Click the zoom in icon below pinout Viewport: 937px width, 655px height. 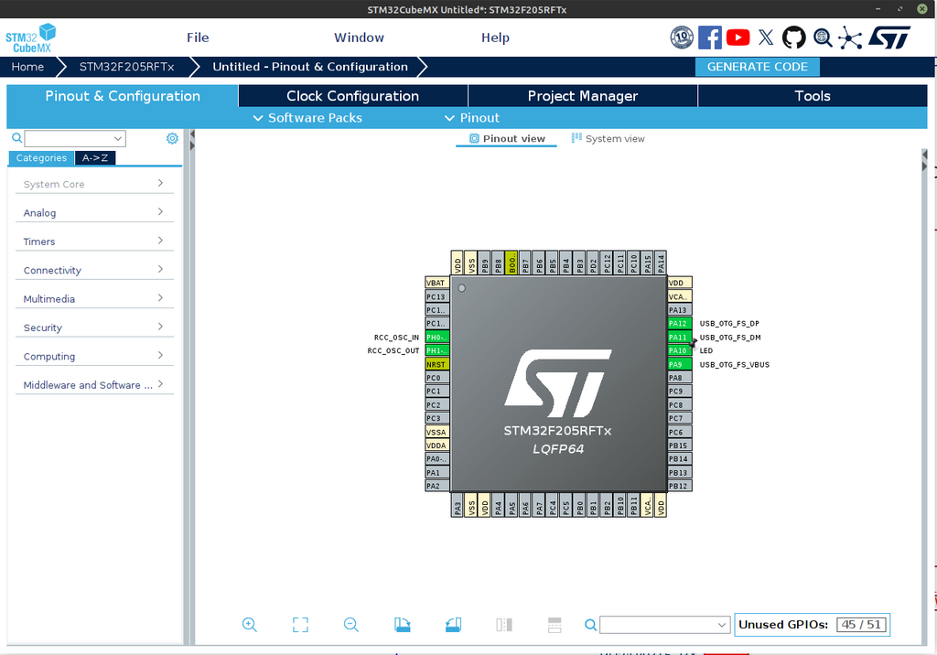[x=249, y=625]
